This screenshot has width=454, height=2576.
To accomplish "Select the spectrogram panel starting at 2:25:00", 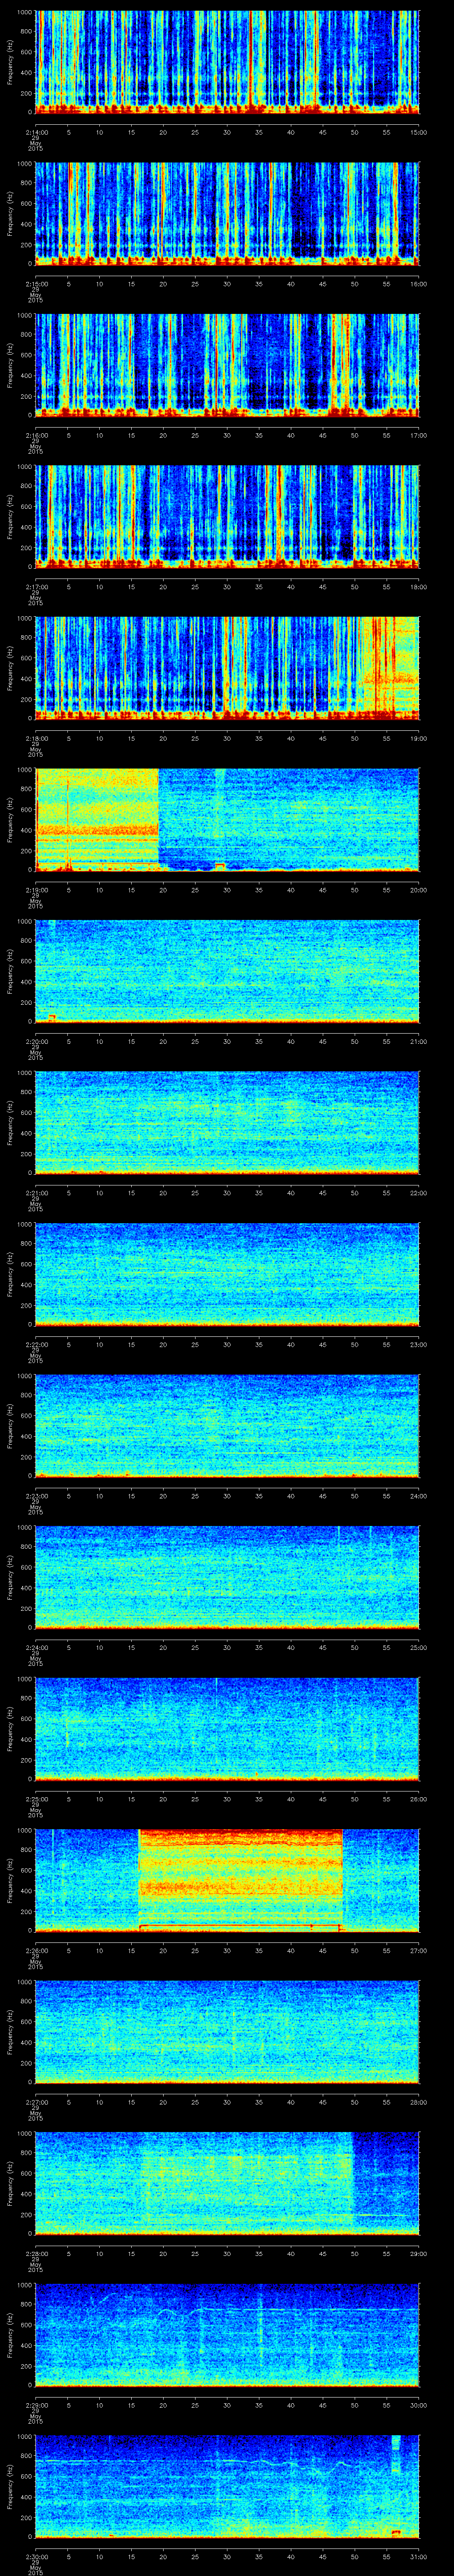I will point(227,1728).
